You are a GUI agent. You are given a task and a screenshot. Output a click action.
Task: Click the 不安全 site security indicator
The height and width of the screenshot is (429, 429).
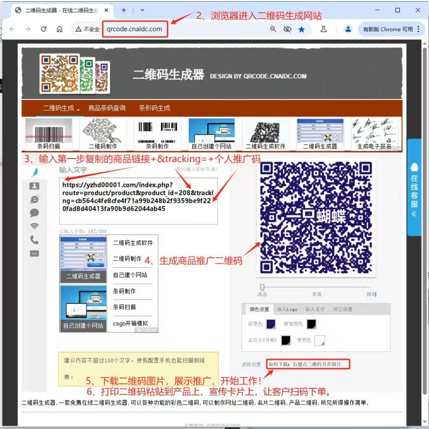click(x=88, y=29)
